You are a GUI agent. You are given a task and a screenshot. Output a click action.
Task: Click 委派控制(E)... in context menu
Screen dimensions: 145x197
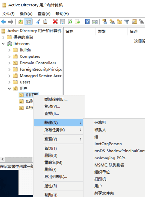point(56,99)
